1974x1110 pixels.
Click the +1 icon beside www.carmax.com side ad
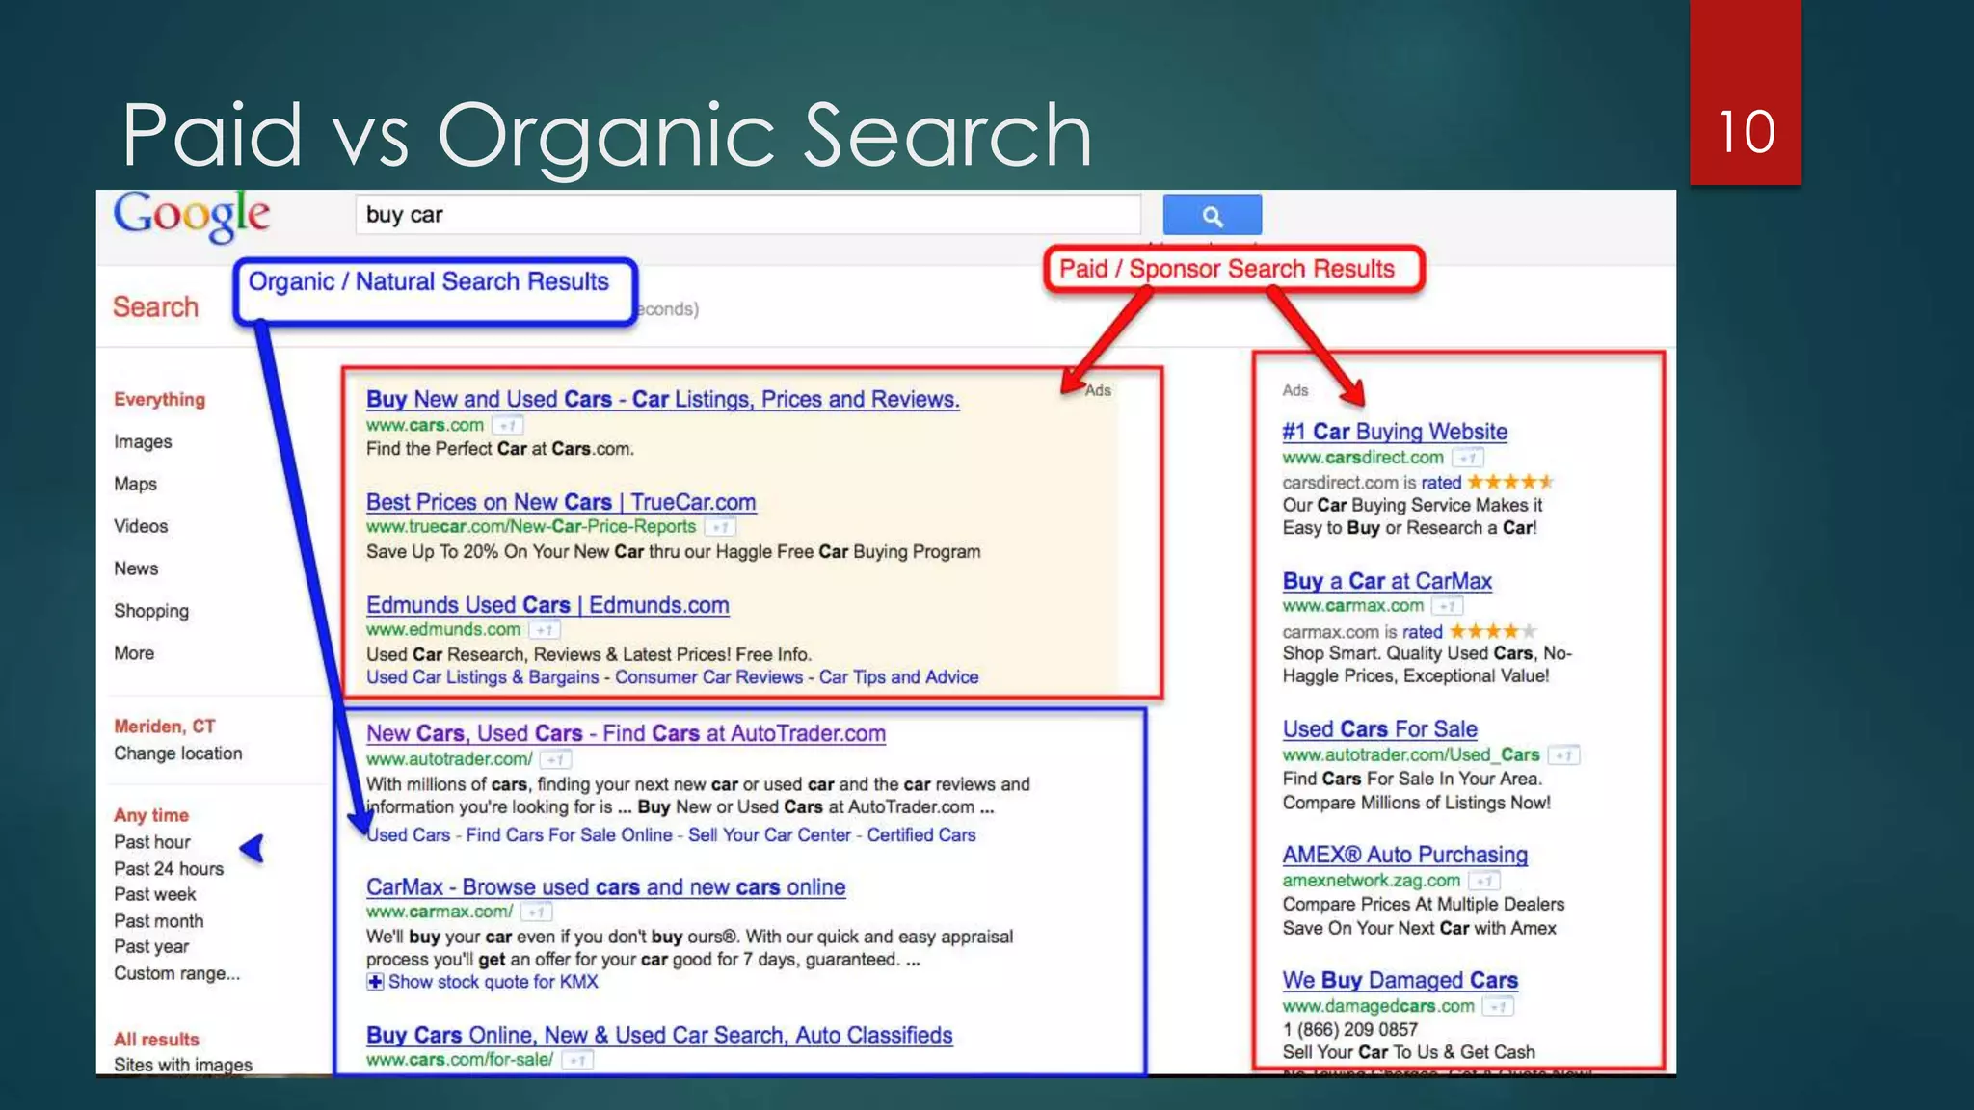click(1448, 606)
